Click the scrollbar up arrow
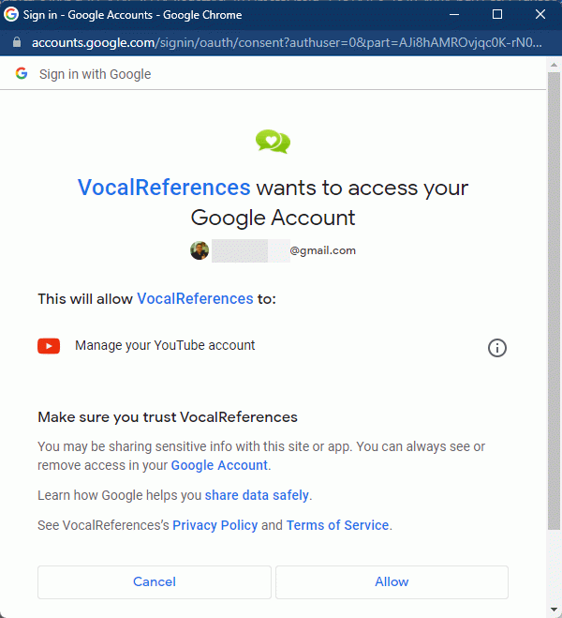Viewport: 562px width, 618px height. [555, 65]
